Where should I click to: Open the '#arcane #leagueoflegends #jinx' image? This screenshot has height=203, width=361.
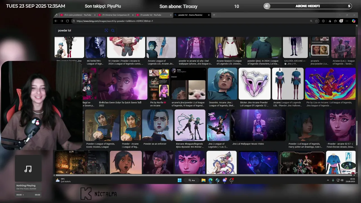tap(190, 125)
